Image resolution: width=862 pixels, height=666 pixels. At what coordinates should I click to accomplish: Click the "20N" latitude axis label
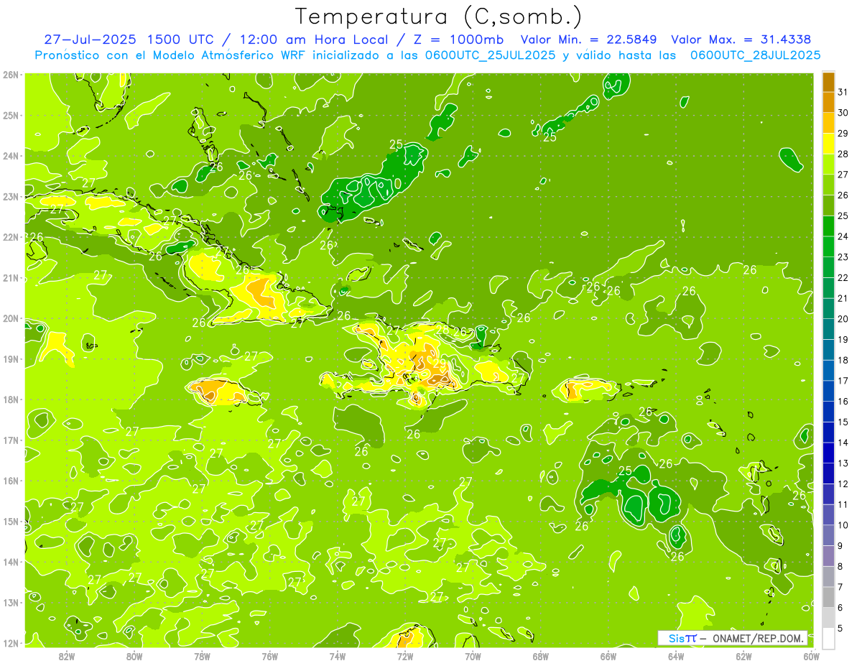(10, 318)
